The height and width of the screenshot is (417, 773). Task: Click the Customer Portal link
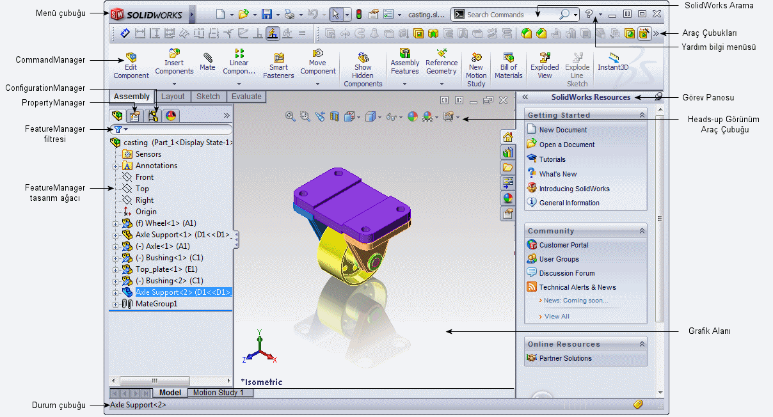pos(563,245)
